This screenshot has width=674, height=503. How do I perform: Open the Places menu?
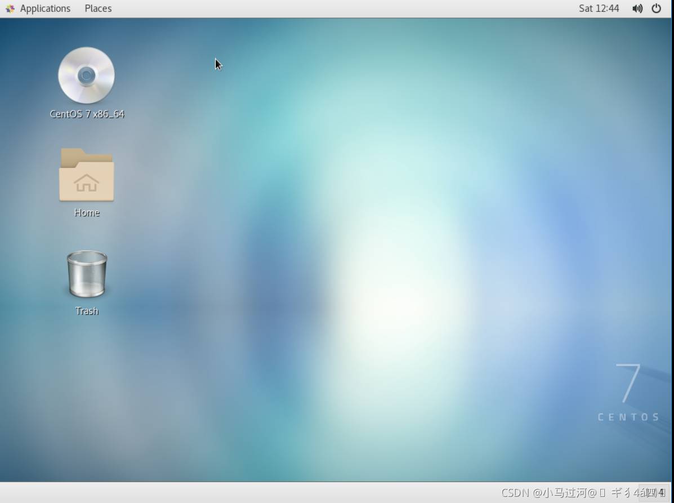98,8
